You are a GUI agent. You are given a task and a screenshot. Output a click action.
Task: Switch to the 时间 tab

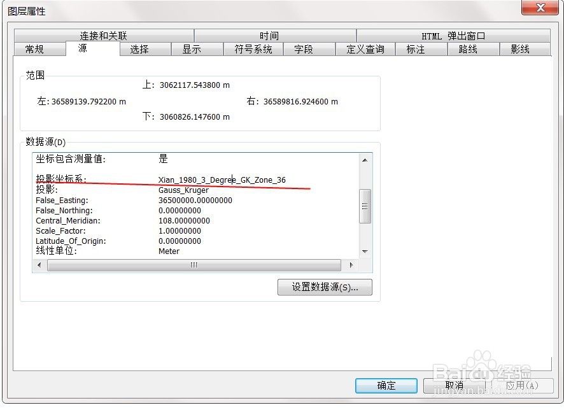(268, 35)
